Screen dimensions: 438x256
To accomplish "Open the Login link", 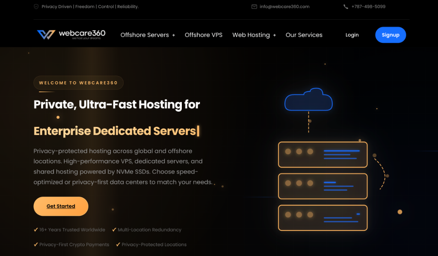I will tap(352, 35).
